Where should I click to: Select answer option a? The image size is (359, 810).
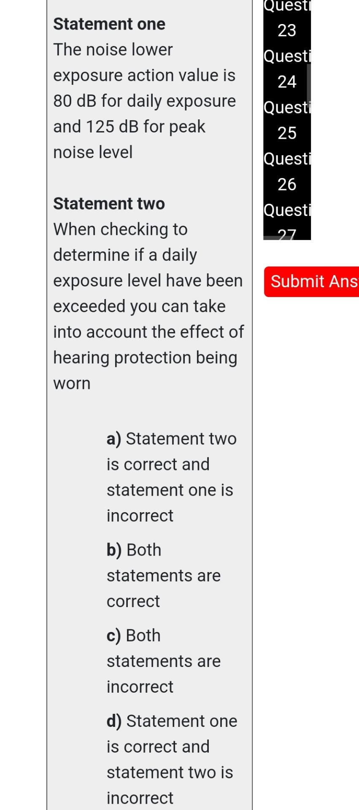(x=169, y=477)
